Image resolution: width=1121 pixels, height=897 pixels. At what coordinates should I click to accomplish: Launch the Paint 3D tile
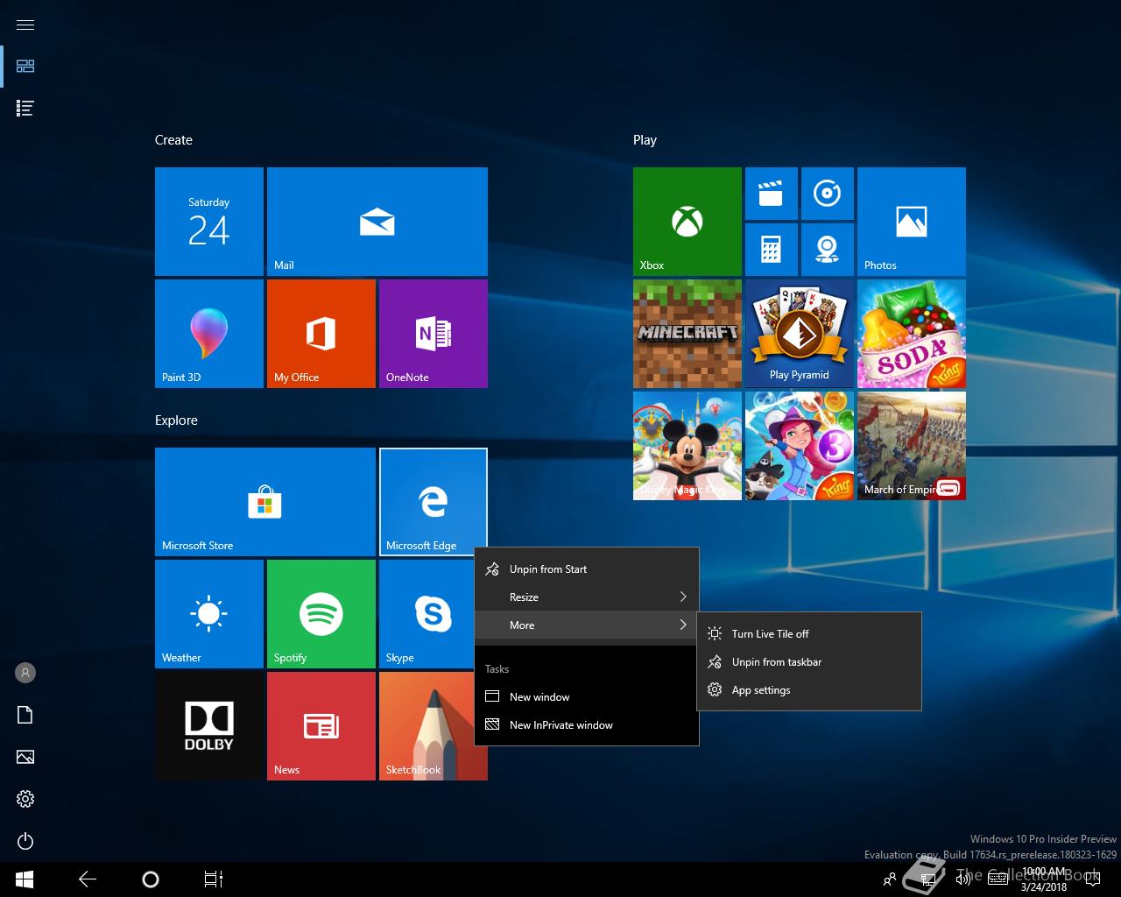(x=209, y=334)
